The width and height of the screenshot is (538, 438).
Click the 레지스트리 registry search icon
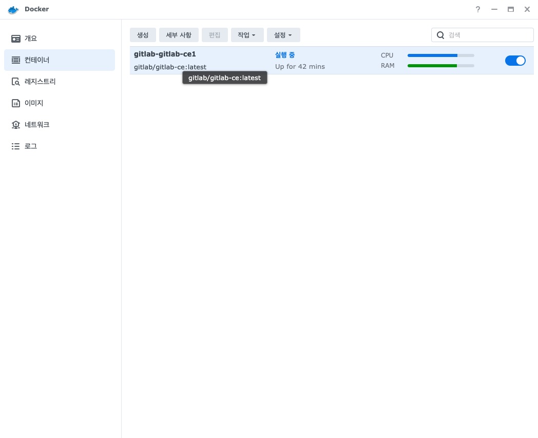pos(16,82)
